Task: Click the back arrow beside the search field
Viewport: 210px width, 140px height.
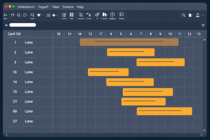Action: (x=7, y=25)
